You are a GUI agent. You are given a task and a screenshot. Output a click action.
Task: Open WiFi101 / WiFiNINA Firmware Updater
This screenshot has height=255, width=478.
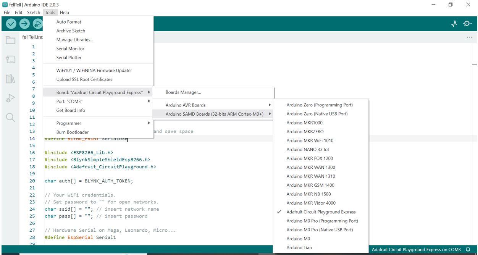click(98, 70)
